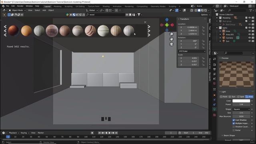Image resolution: width=256 pixels, height=144 pixels.
Task: Go to previous material results page arrow
Action: coord(5,31)
